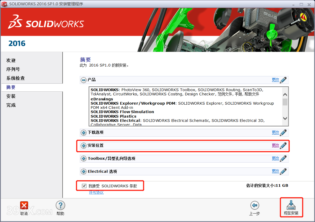Viewport: 315px width, 222px height.
Task: Click the pencil icon for Electrical 选项
Action: pyautogui.click(x=283, y=171)
